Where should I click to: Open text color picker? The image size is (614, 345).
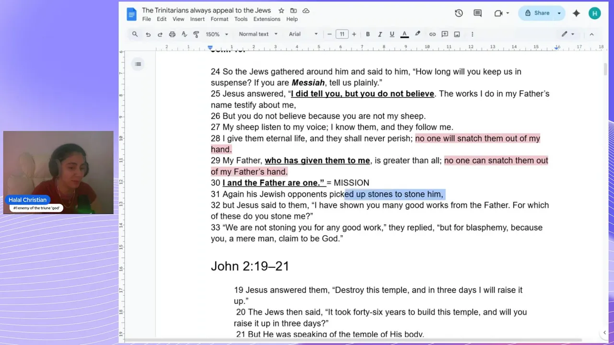coord(404,34)
